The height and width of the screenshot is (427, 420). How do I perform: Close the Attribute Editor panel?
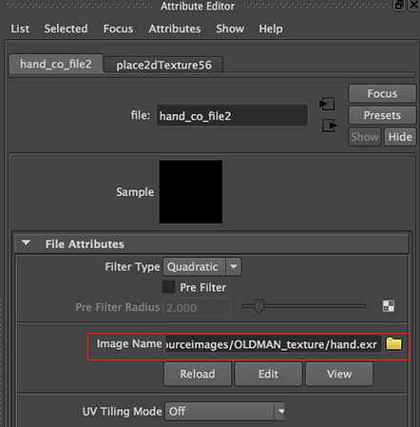click(414, 5)
